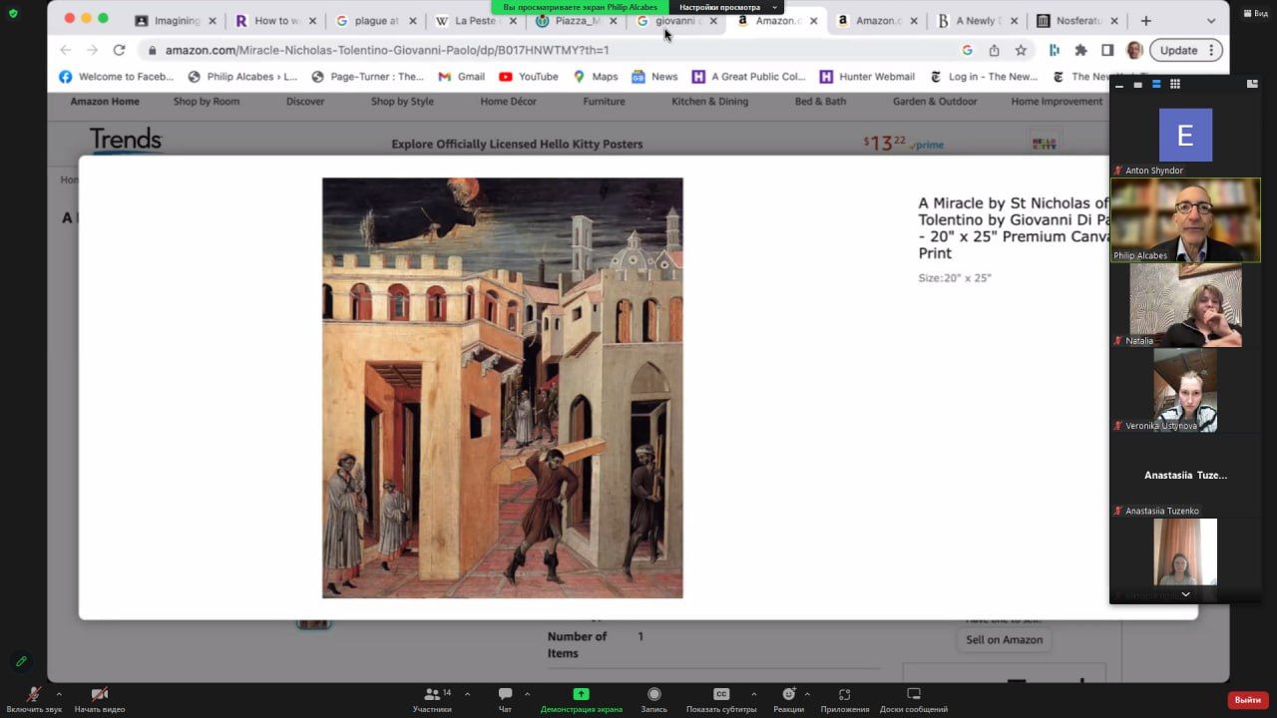The width and height of the screenshot is (1277, 718).
Task: Click Kitchen & Dining category
Action: 709,102
